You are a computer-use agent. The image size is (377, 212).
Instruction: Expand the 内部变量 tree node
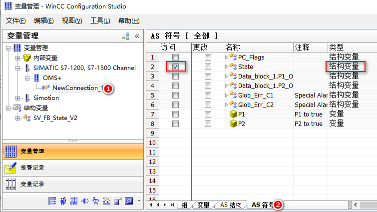18,58
